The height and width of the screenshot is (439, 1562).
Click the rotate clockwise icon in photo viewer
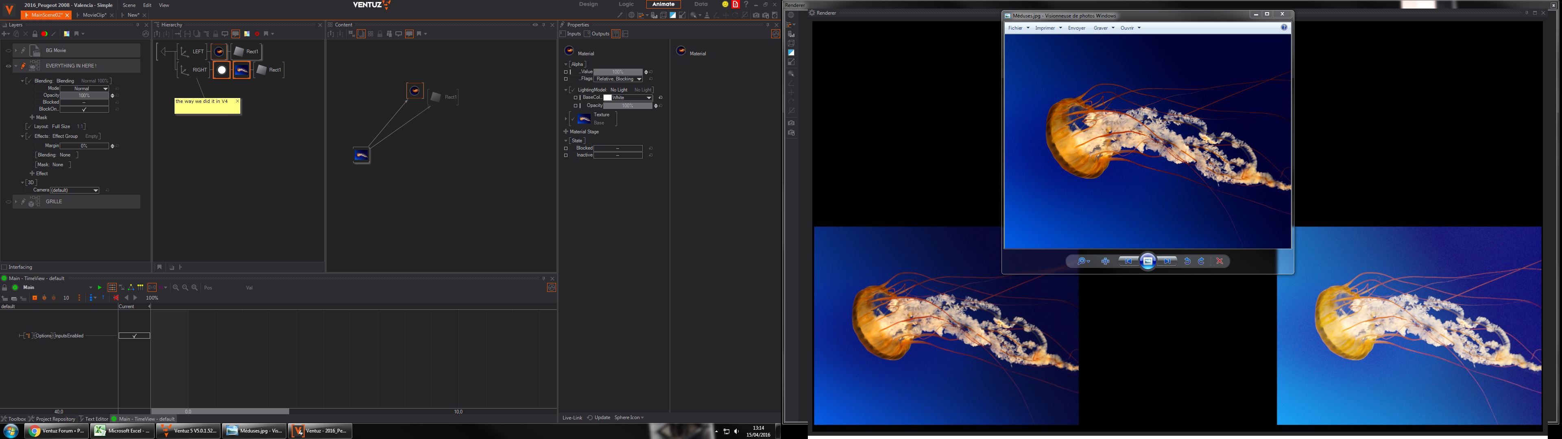coord(1201,261)
